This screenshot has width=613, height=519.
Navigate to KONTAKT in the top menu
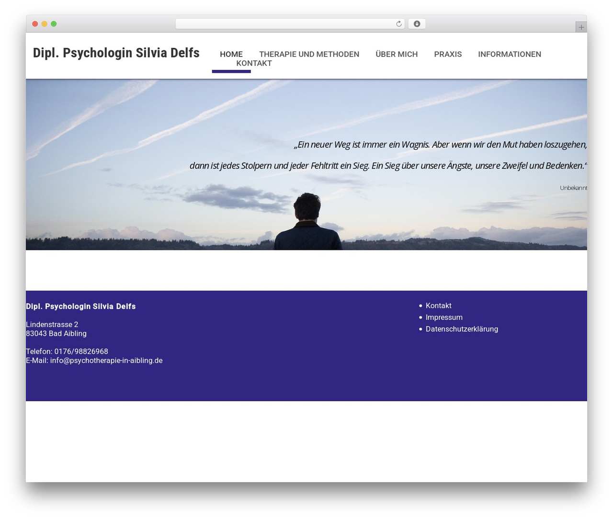click(254, 63)
